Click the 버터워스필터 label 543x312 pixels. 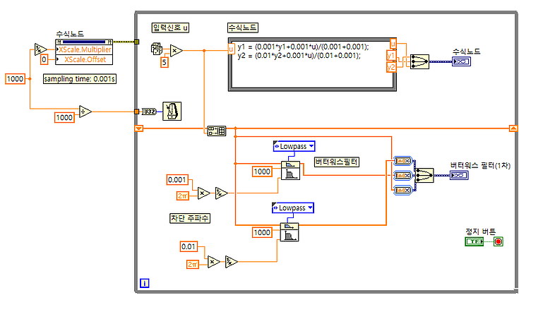pyautogui.click(x=337, y=162)
